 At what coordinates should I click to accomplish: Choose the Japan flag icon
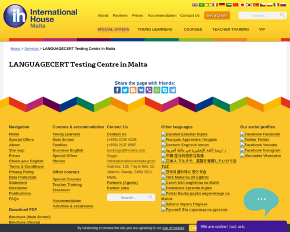pyautogui.click(x=242, y=5)
